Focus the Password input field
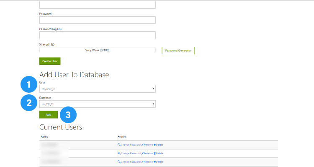Viewport: 314px width, 167px height. (x=97, y=20)
